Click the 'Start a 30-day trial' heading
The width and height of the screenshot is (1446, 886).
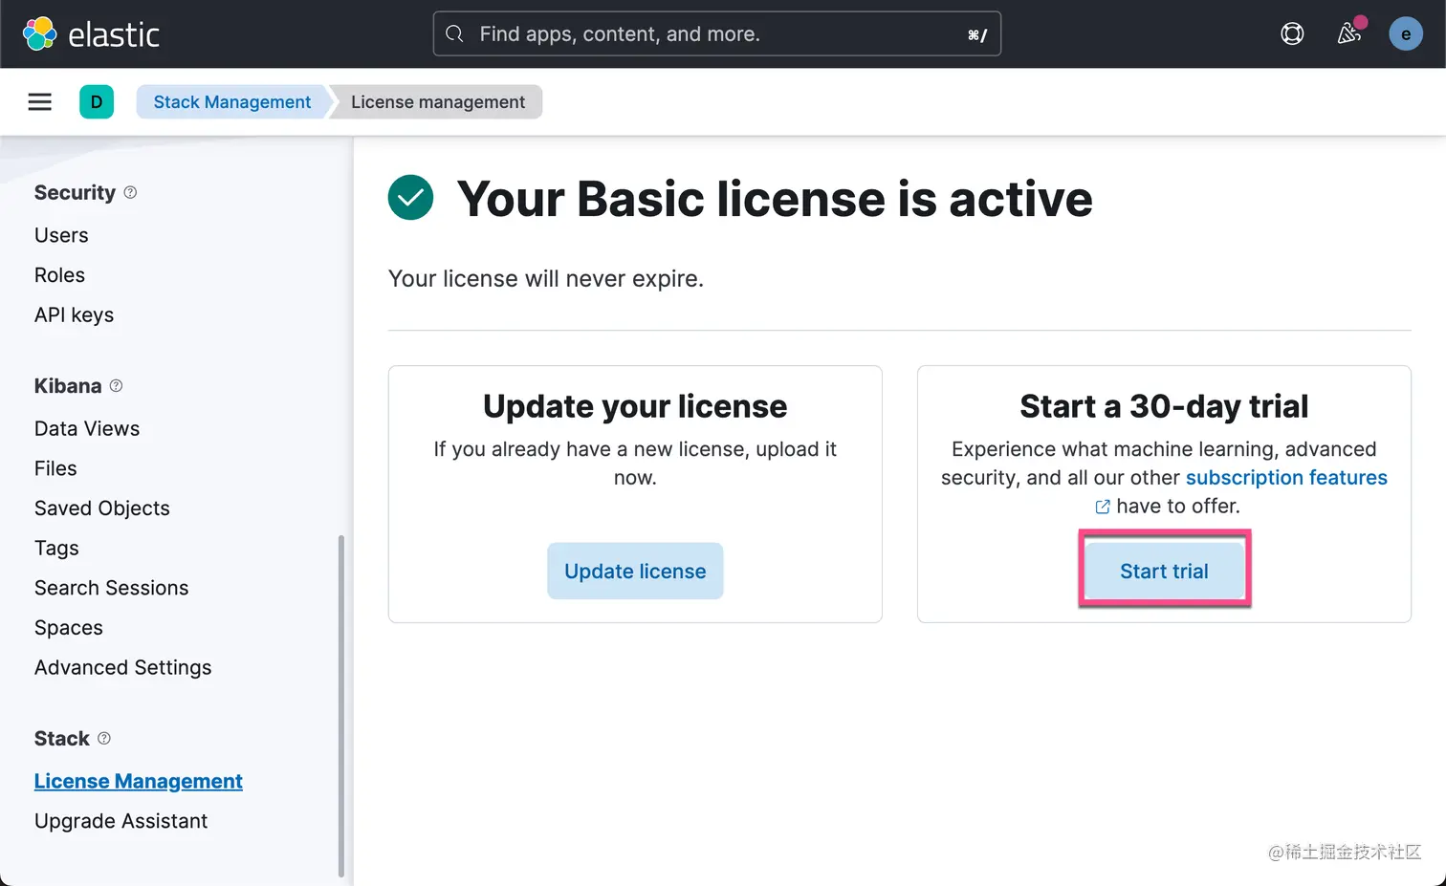click(x=1164, y=407)
